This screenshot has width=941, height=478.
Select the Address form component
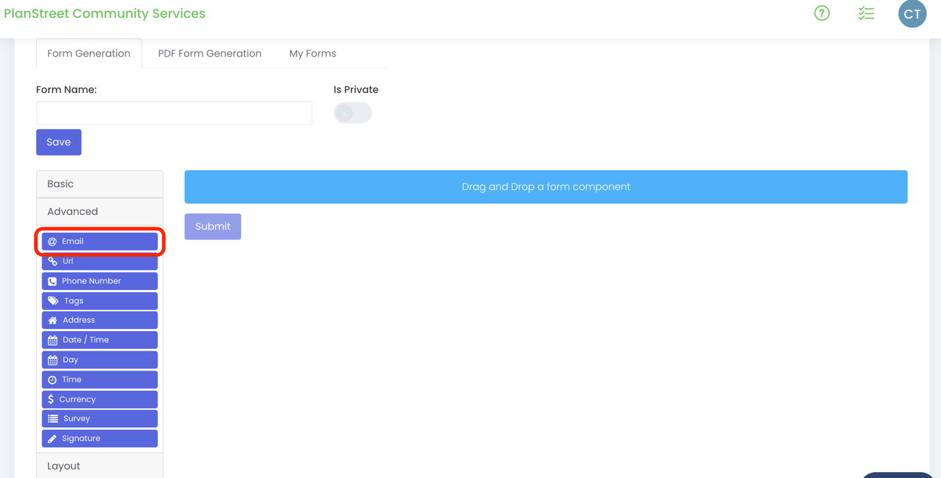tap(100, 320)
